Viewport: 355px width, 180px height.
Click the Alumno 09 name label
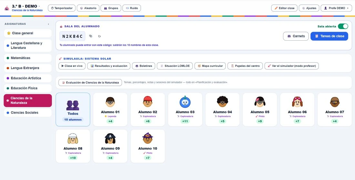click(x=110, y=148)
